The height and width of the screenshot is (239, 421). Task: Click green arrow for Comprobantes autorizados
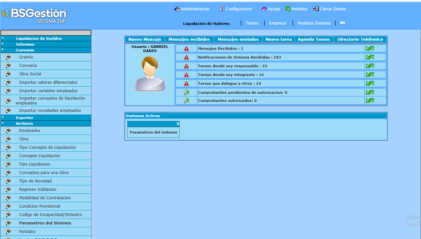pos(370,100)
